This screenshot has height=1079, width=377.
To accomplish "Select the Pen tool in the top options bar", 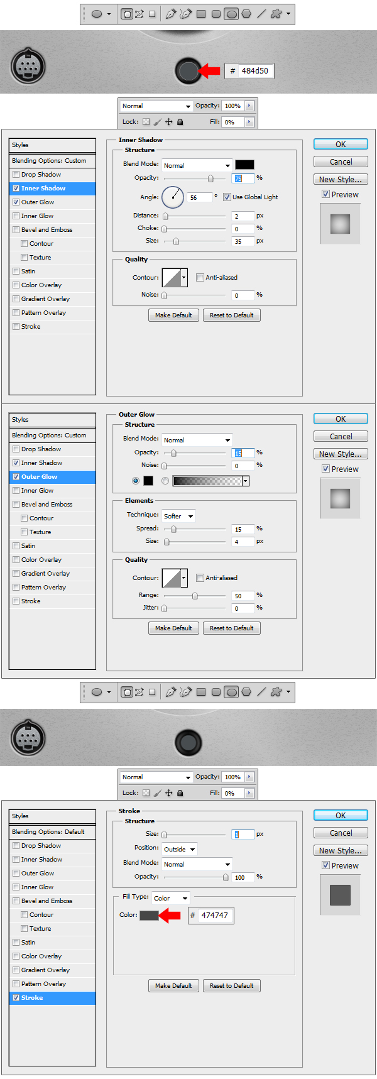I will pos(170,14).
